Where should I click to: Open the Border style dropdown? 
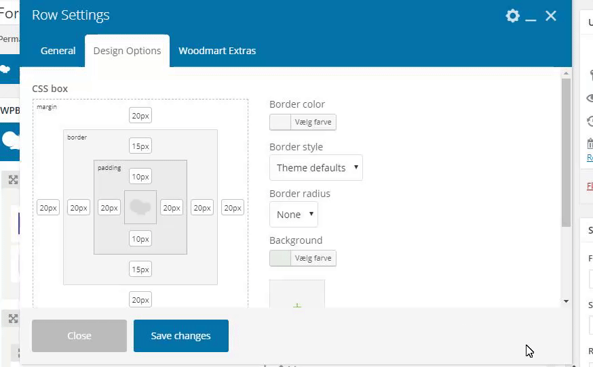tap(315, 167)
